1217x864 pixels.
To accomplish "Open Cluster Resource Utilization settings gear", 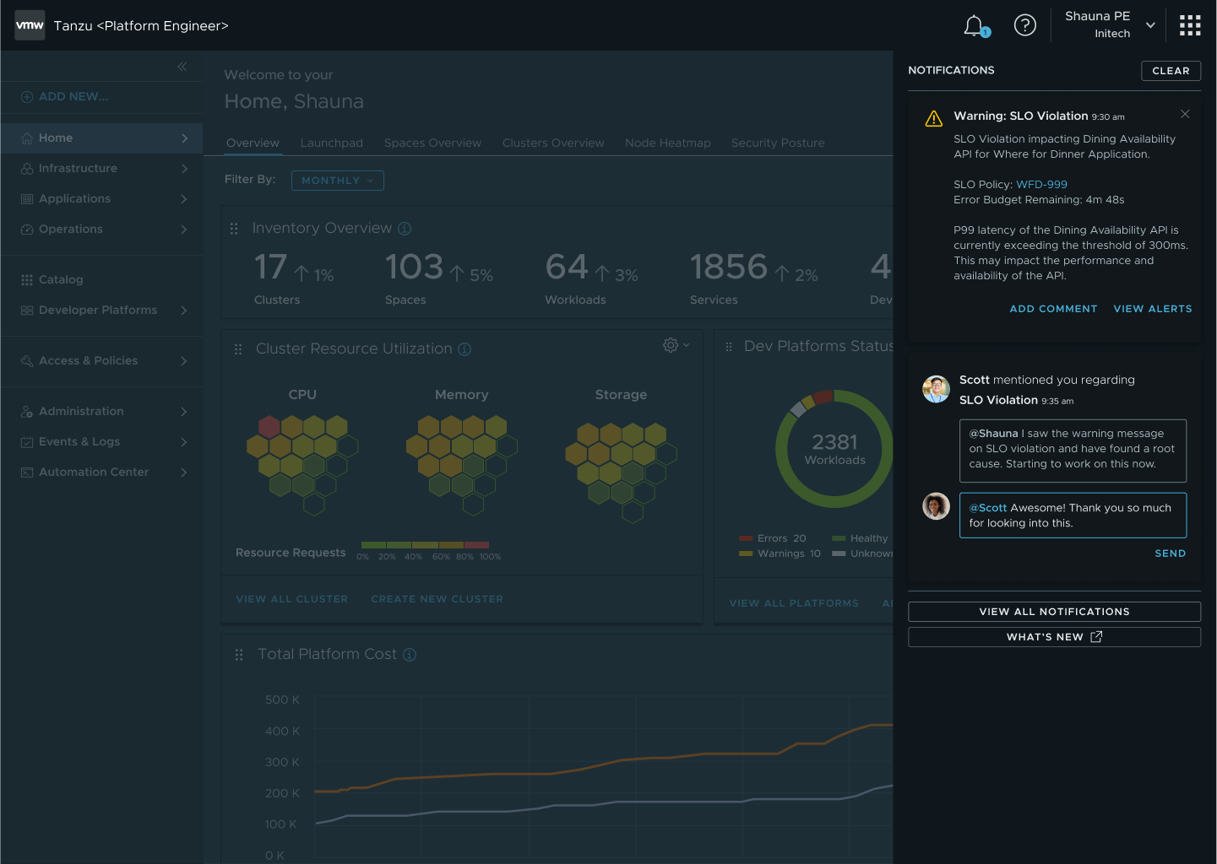I will tap(671, 345).
